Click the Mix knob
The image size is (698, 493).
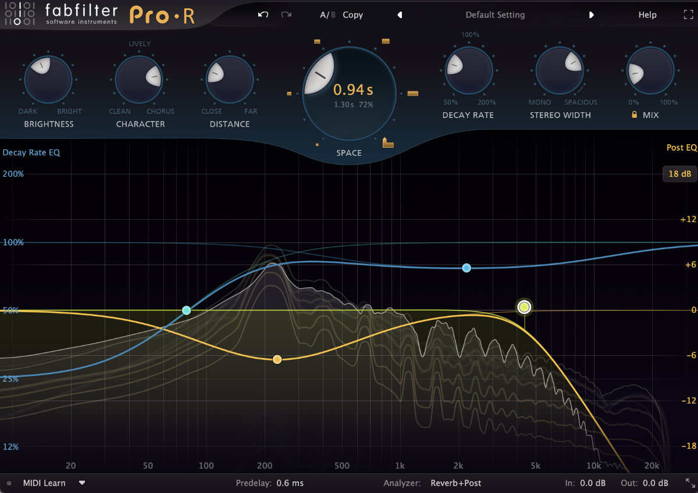650,70
